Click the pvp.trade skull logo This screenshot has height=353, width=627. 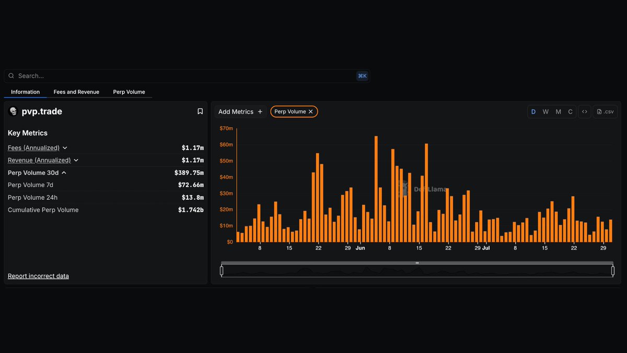(14, 111)
